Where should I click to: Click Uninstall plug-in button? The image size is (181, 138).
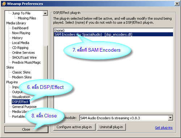[x=111, y=127]
